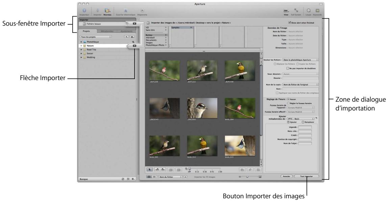Click the import arrow close (X) button
This screenshot has height=201, width=388.
point(135,24)
